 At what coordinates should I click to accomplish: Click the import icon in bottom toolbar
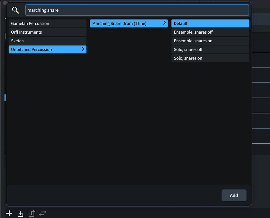click(x=20, y=214)
